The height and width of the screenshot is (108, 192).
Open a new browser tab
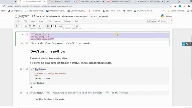(168, 1)
